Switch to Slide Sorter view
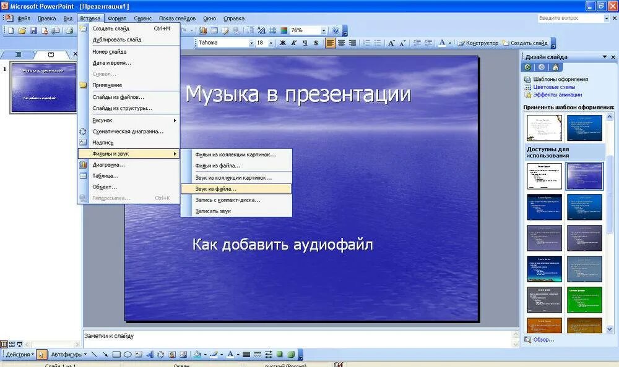Image resolution: width=619 pixels, height=367 pixels. click(12, 344)
